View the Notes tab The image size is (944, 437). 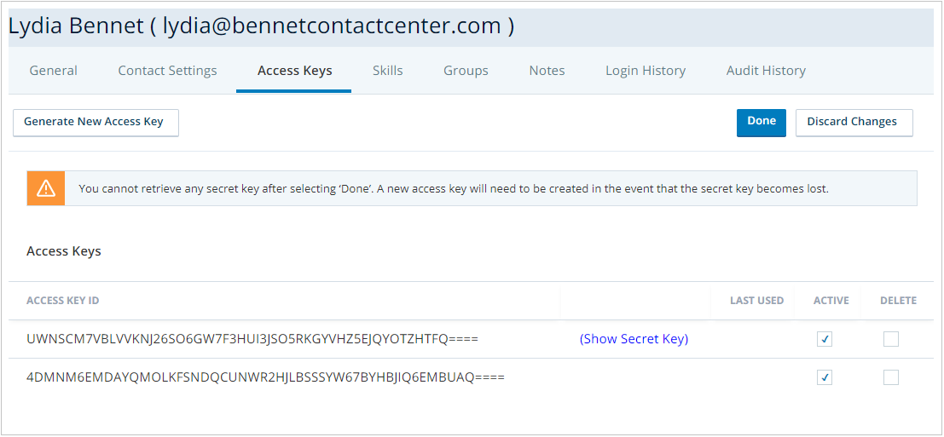click(547, 71)
